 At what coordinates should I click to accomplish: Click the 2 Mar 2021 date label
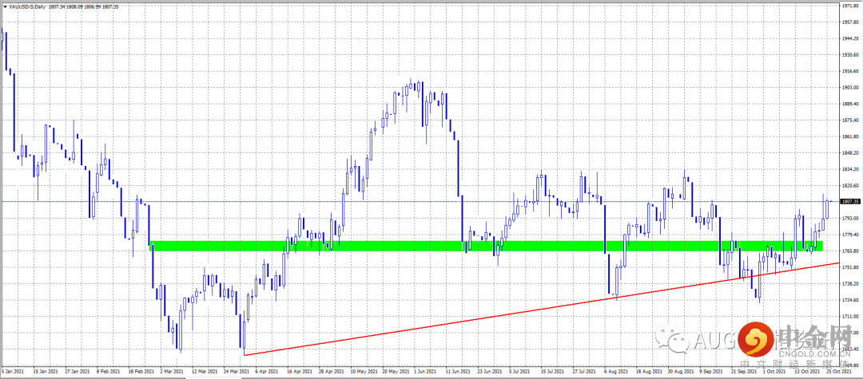tap(170, 371)
